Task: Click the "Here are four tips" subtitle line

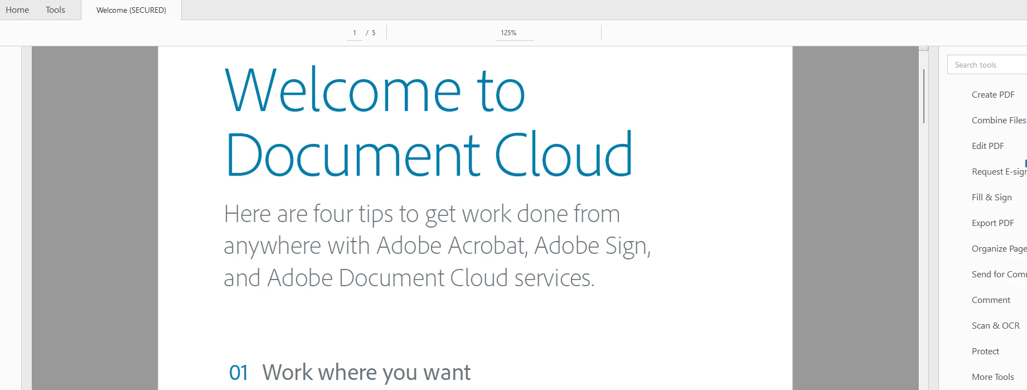Action: click(422, 214)
